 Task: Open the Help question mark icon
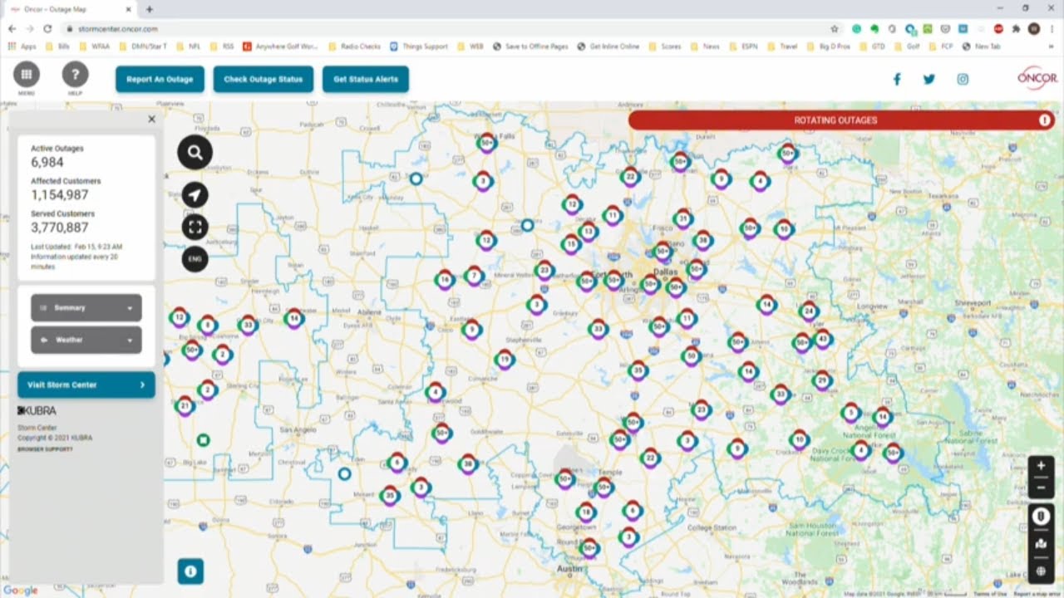(x=75, y=74)
